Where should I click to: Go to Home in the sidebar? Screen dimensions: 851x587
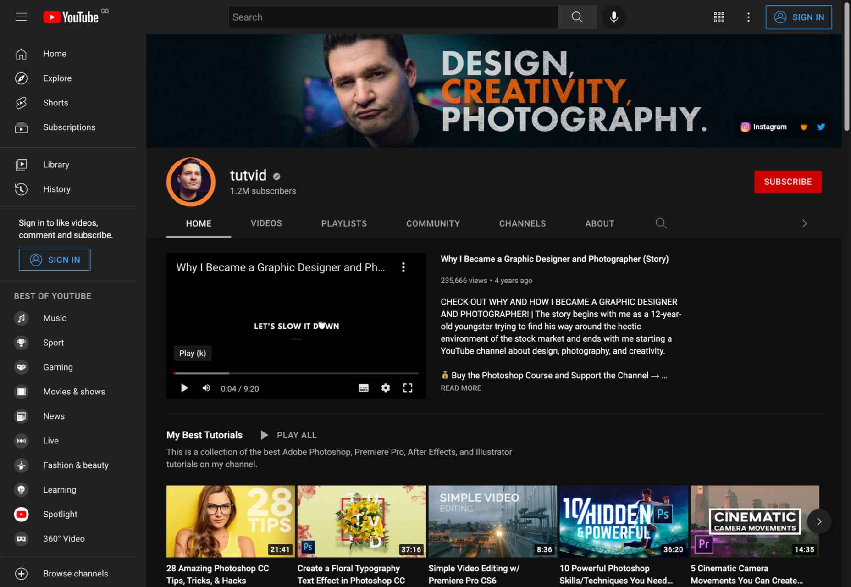point(69,54)
